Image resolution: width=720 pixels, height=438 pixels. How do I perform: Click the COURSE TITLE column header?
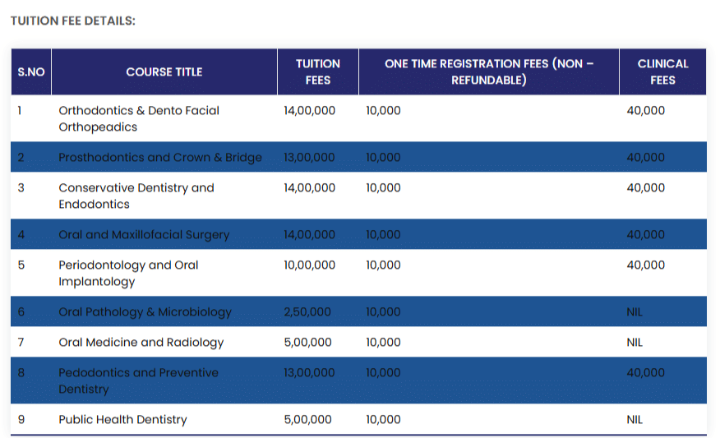tap(164, 72)
